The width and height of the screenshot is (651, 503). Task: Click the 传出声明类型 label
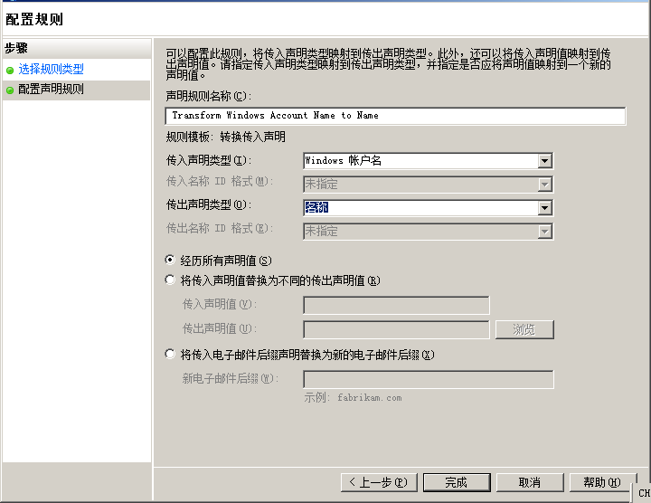point(209,204)
